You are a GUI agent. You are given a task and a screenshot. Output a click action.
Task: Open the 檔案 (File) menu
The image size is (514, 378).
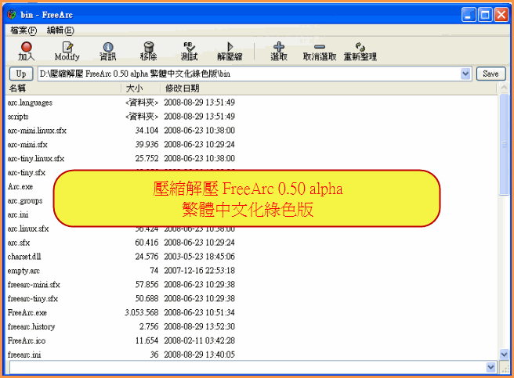click(23, 30)
